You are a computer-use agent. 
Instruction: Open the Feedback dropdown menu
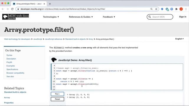109,17
